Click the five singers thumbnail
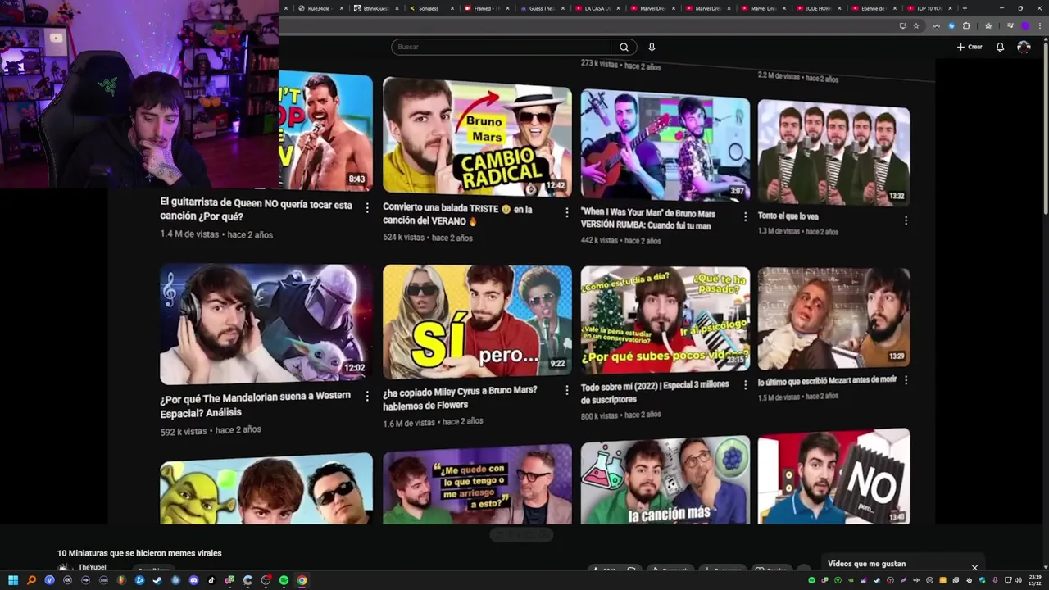 click(x=833, y=152)
